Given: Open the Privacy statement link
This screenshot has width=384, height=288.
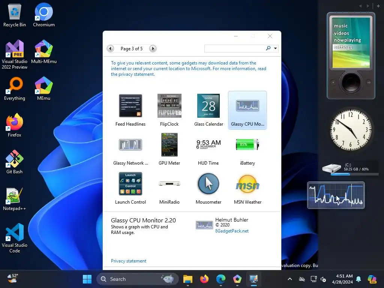Looking at the screenshot, I should click(128, 261).
